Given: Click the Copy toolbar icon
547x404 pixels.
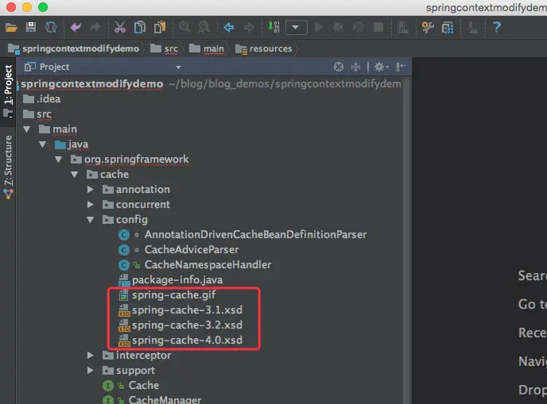Looking at the screenshot, I should point(140,27).
